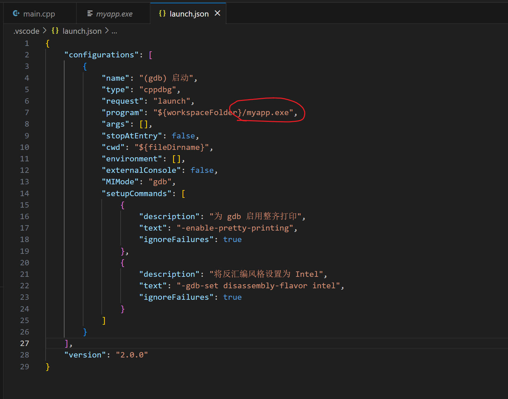The height and width of the screenshot is (399, 508).
Task: Switch to the main.cpp tab
Action: click(x=39, y=14)
